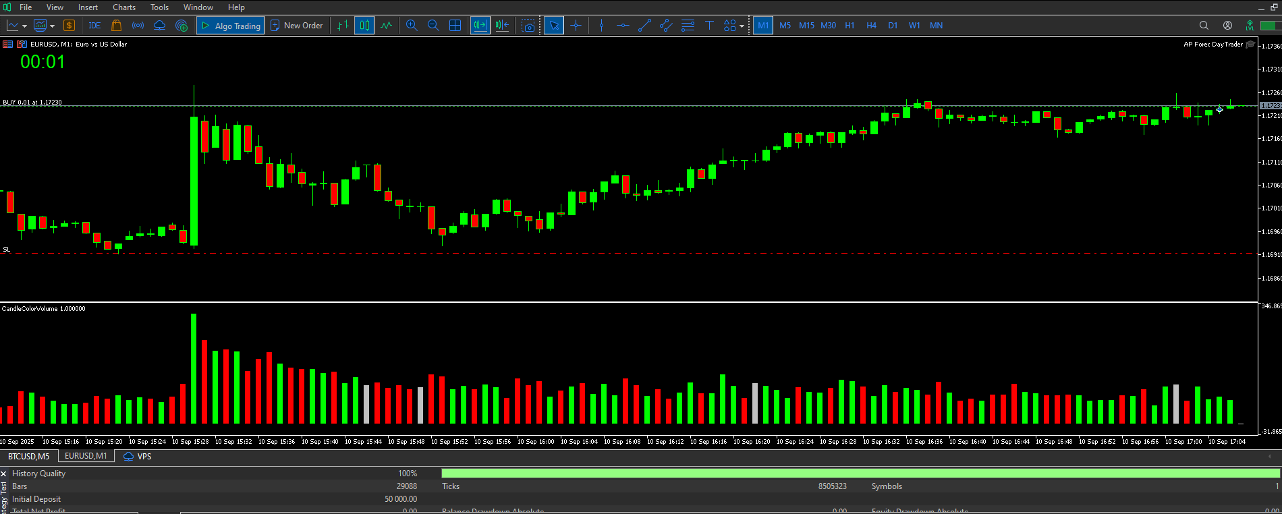The width and height of the screenshot is (1282, 514).
Task: Click the New Order button
Action: click(297, 26)
